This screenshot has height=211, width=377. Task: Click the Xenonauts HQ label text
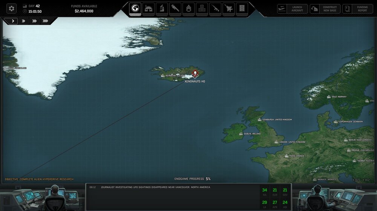[x=195, y=81]
